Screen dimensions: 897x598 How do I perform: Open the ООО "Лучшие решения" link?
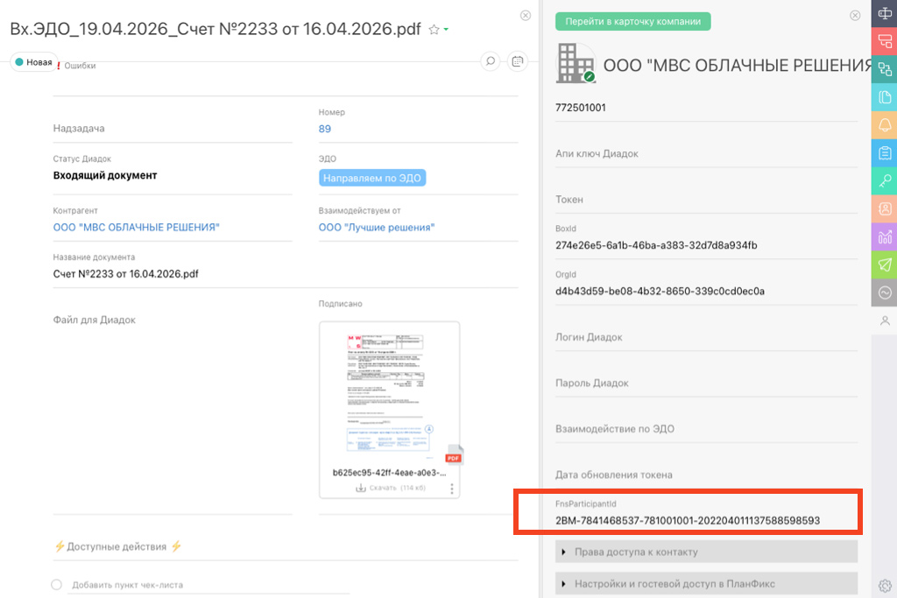pos(377,227)
